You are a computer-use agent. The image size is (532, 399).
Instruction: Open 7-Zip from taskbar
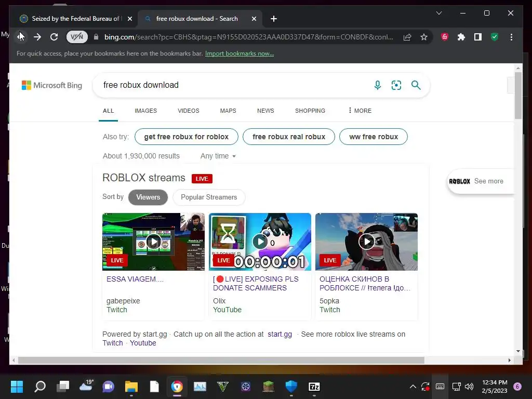[x=314, y=387]
